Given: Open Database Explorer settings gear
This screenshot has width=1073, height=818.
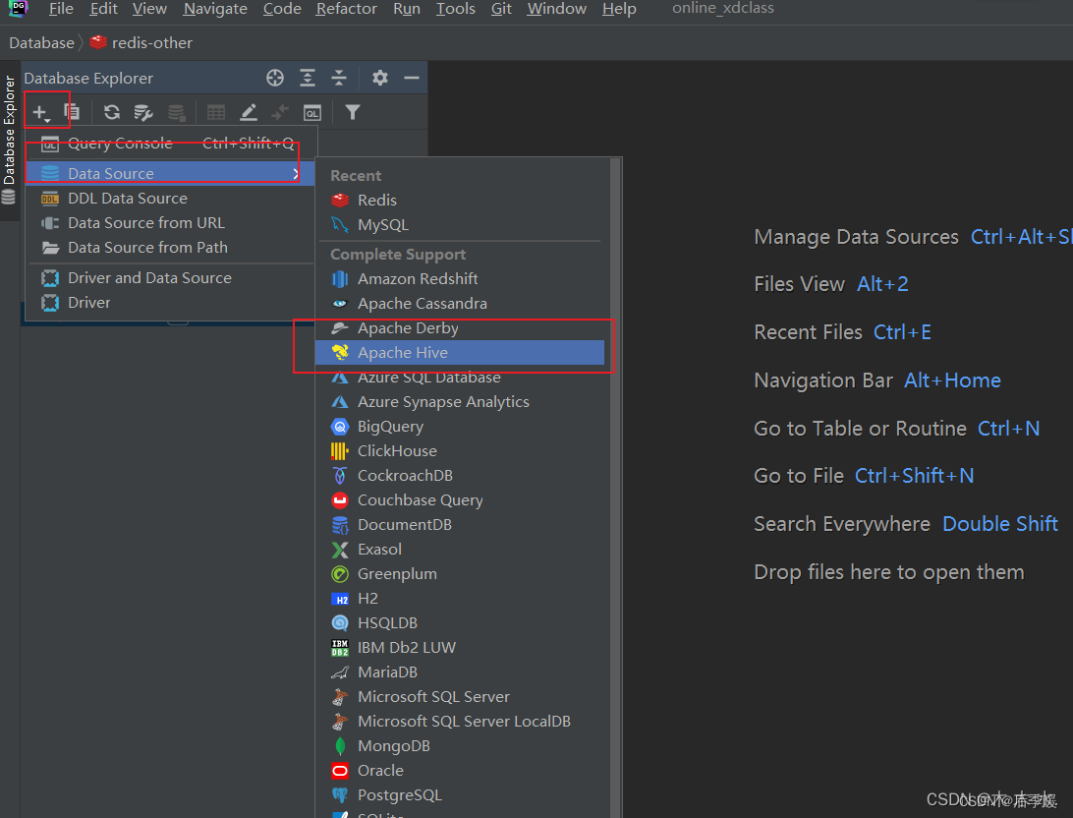Looking at the screenshot, I should (380, 78).
